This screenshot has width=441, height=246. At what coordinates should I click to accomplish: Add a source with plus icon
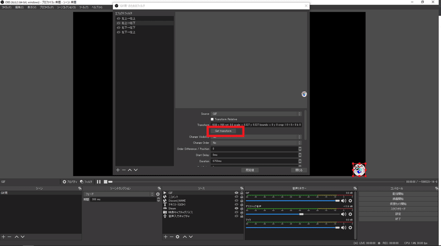click(166, 237)
